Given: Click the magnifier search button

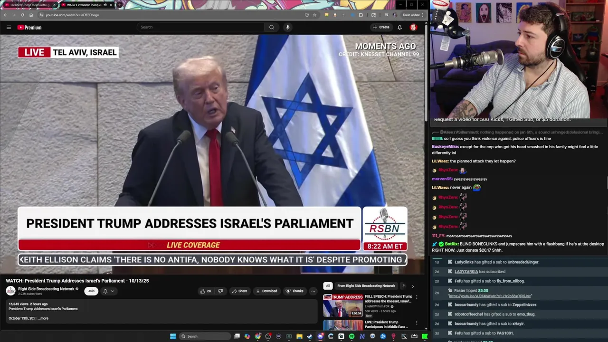Looking at the screenshot, I should (271, 27).
